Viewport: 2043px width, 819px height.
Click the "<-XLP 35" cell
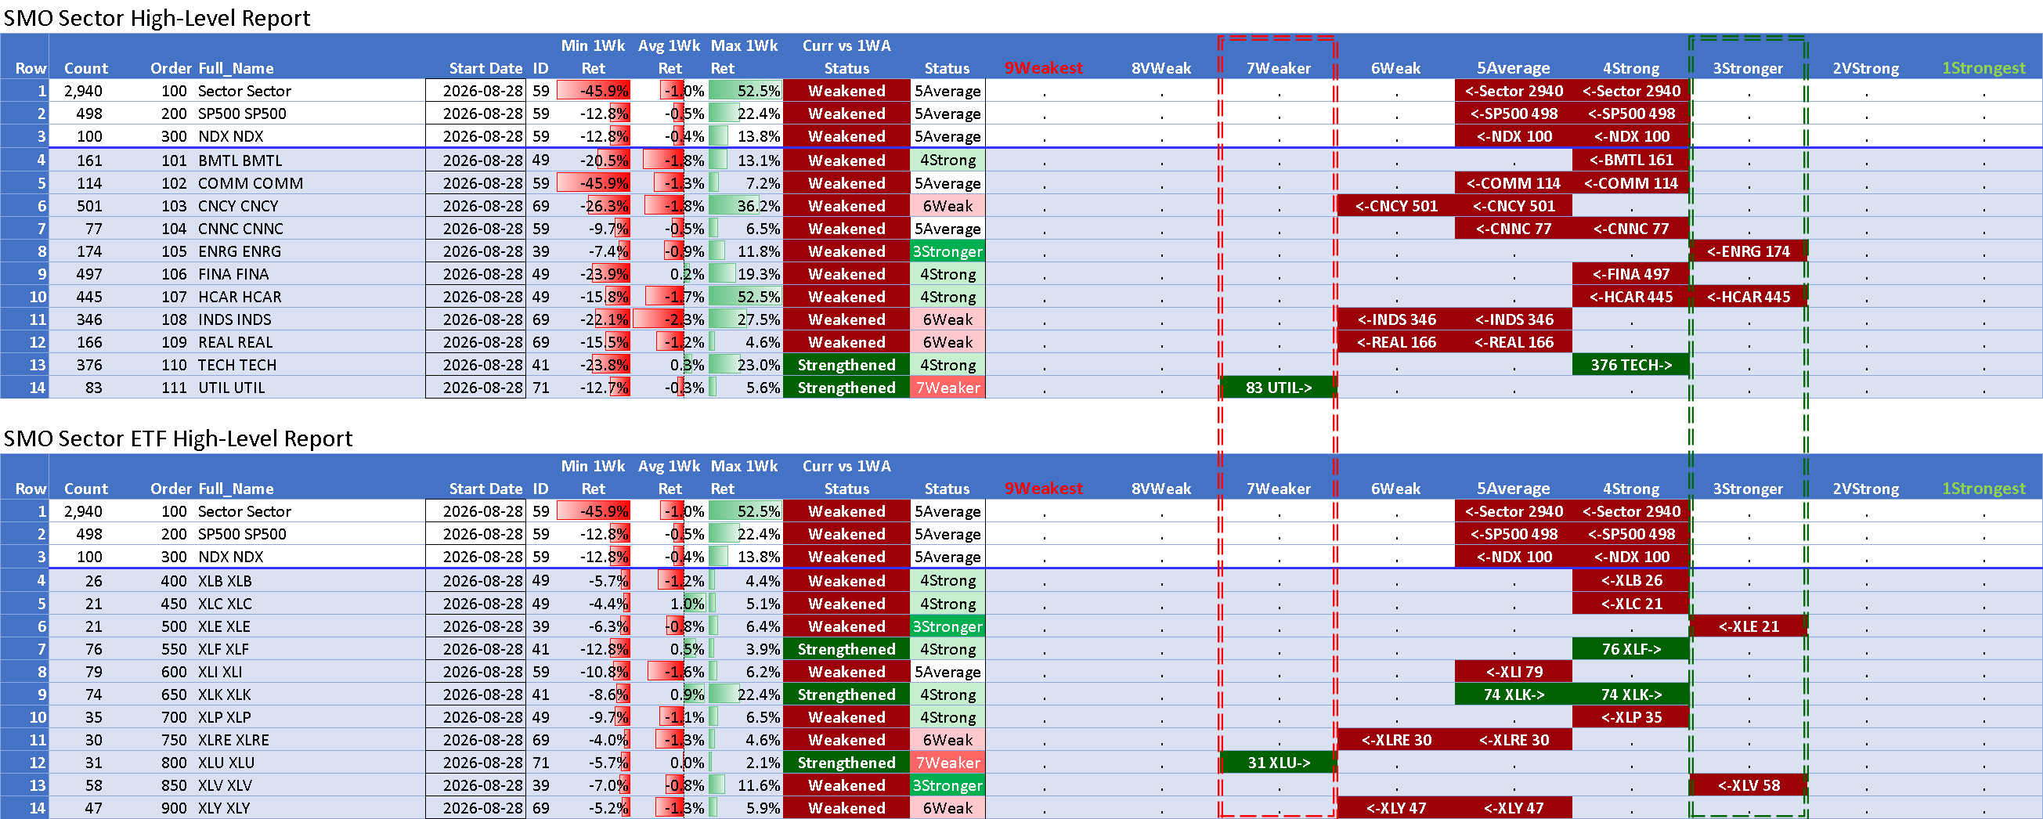click(x=1630, y=717)
